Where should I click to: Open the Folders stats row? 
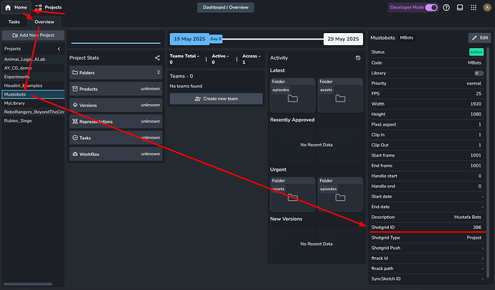115,72
